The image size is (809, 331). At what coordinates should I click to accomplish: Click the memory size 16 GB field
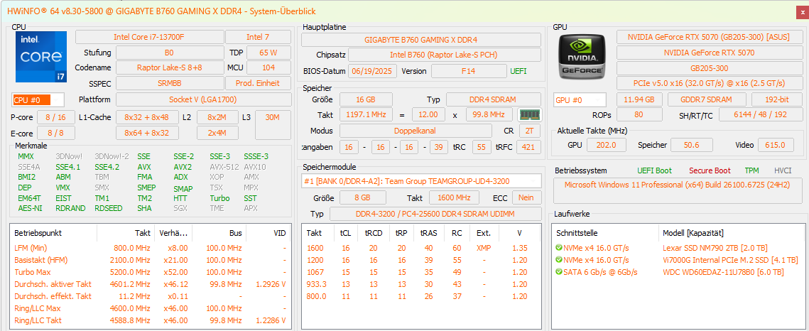pos(366,99)
